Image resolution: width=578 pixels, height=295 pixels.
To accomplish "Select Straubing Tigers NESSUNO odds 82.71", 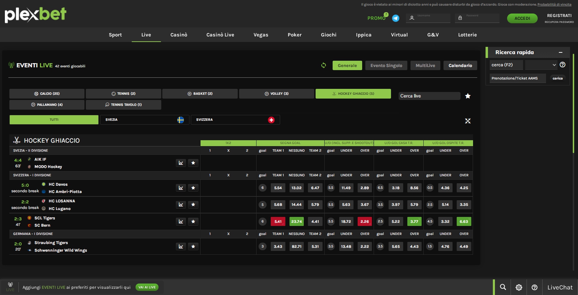I will coord(296,246).
